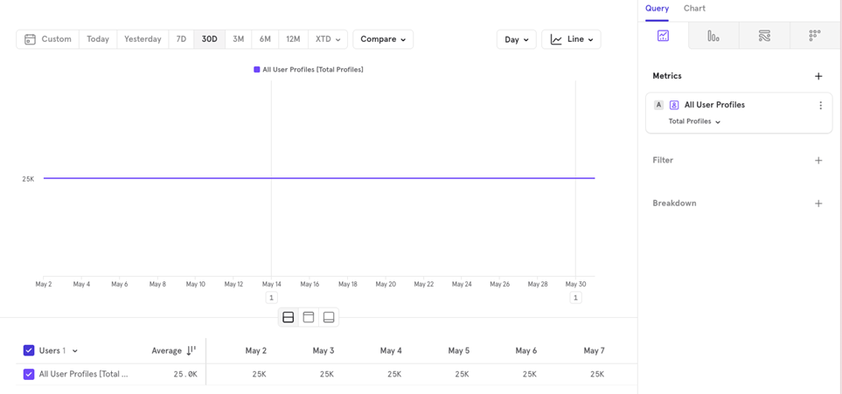Select the Insights report type icon

pos(663,36)
